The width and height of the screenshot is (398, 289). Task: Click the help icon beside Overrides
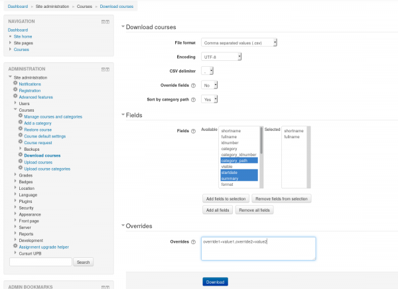[193, 243]
